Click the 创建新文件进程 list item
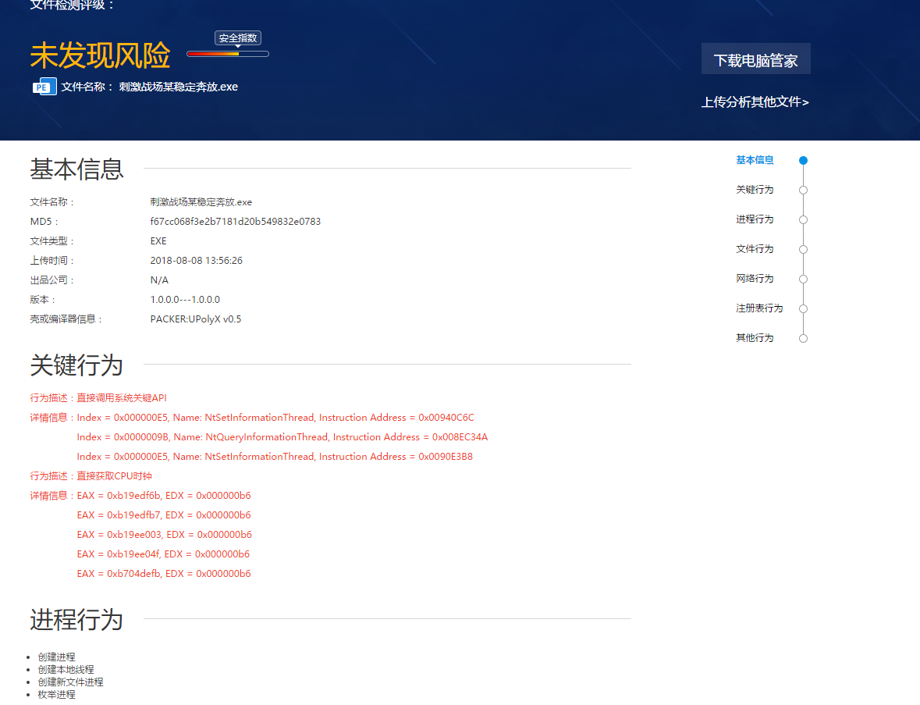920x705 pixels. click(70, 682)
